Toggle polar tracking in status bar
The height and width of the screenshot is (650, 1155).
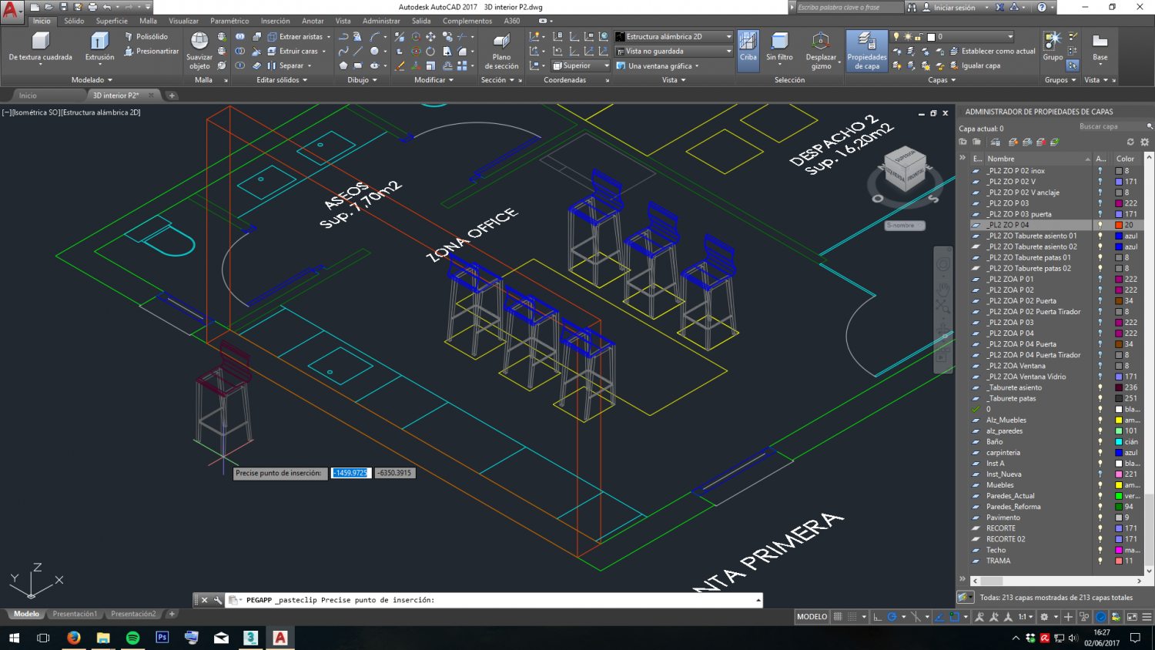pos(892,617)
